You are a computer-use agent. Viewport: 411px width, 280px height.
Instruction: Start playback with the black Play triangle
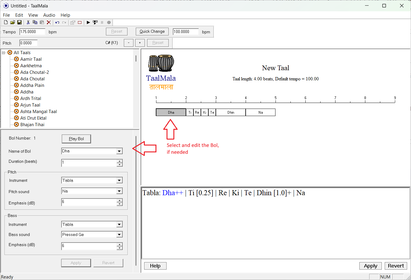(x=88, y=22)
